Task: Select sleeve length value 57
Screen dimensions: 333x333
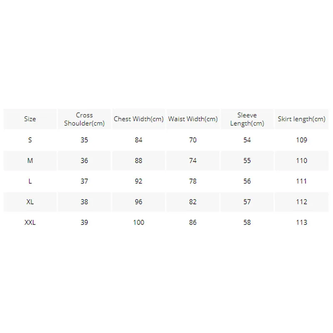Action: [x=247, y=201]
